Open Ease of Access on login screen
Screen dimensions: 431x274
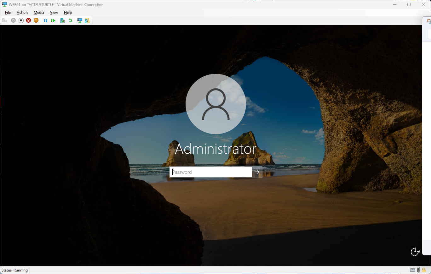[415, 252]
